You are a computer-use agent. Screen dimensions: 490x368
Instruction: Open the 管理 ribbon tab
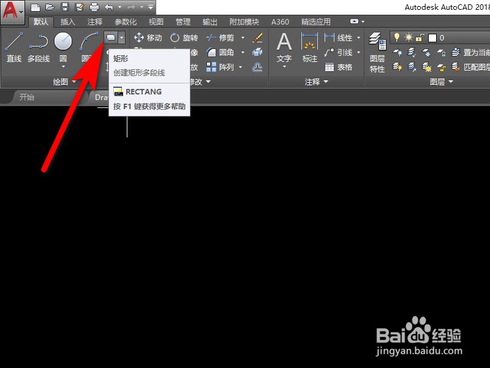pyautogui.click(x=183, y=21)
